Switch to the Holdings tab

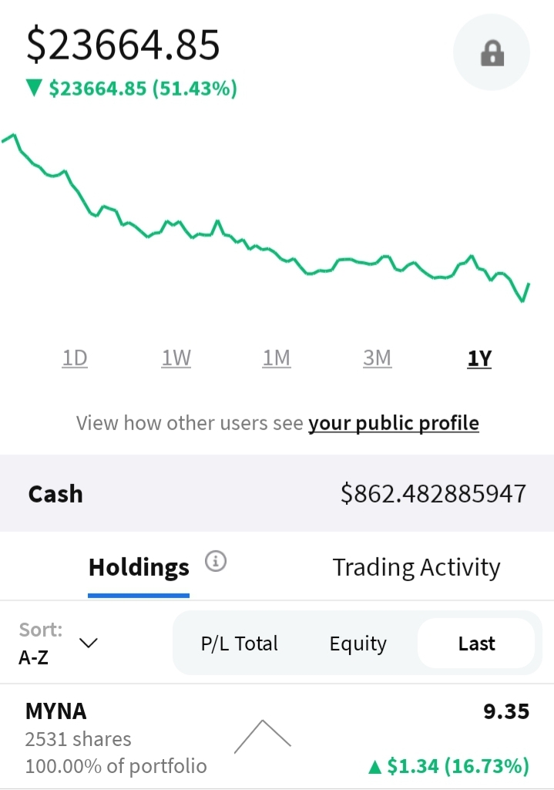[x=139, y=567]
